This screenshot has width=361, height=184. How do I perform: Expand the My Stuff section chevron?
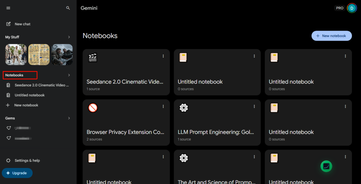[69, 37]
